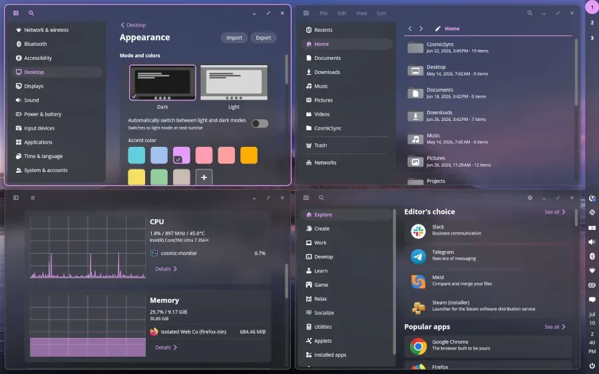Go back to Desktop settings page

click(133, 25)
